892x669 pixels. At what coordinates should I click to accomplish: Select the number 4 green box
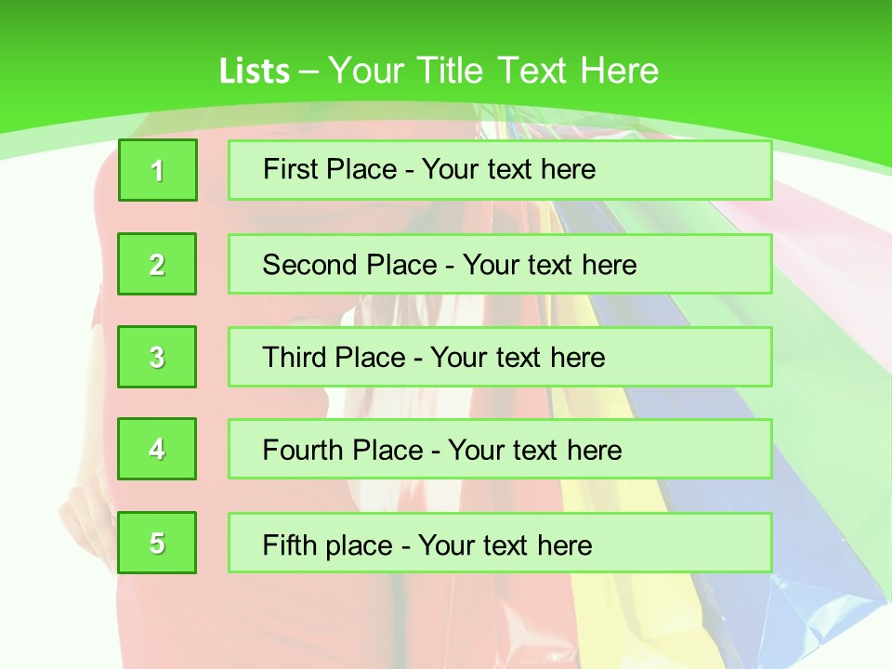(x=157, y=449)
